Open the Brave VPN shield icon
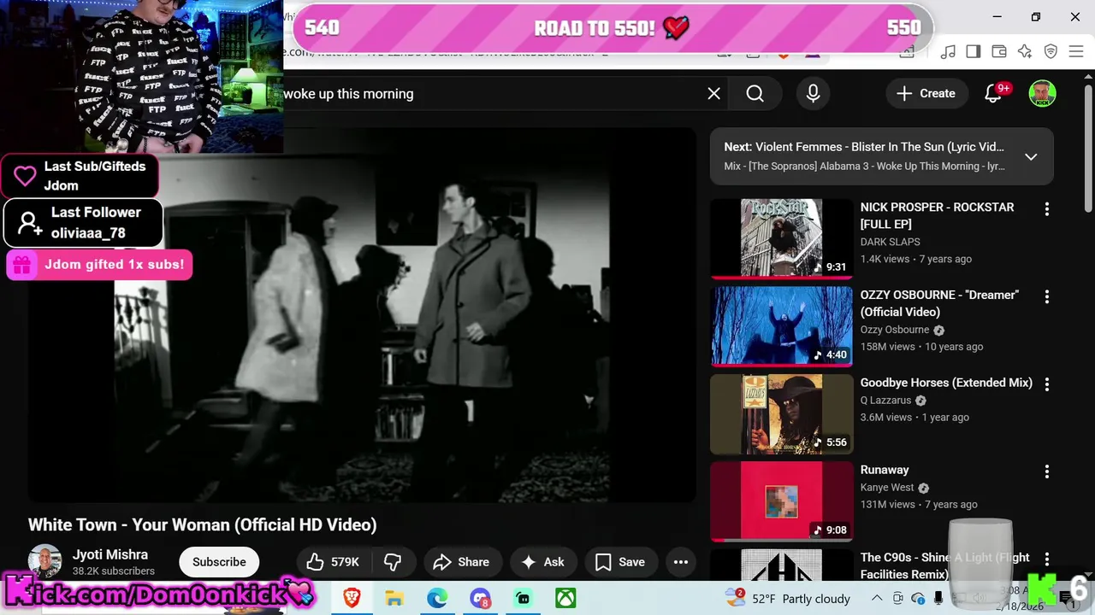The image size is (1095, 615). [x=1051, y=52]
